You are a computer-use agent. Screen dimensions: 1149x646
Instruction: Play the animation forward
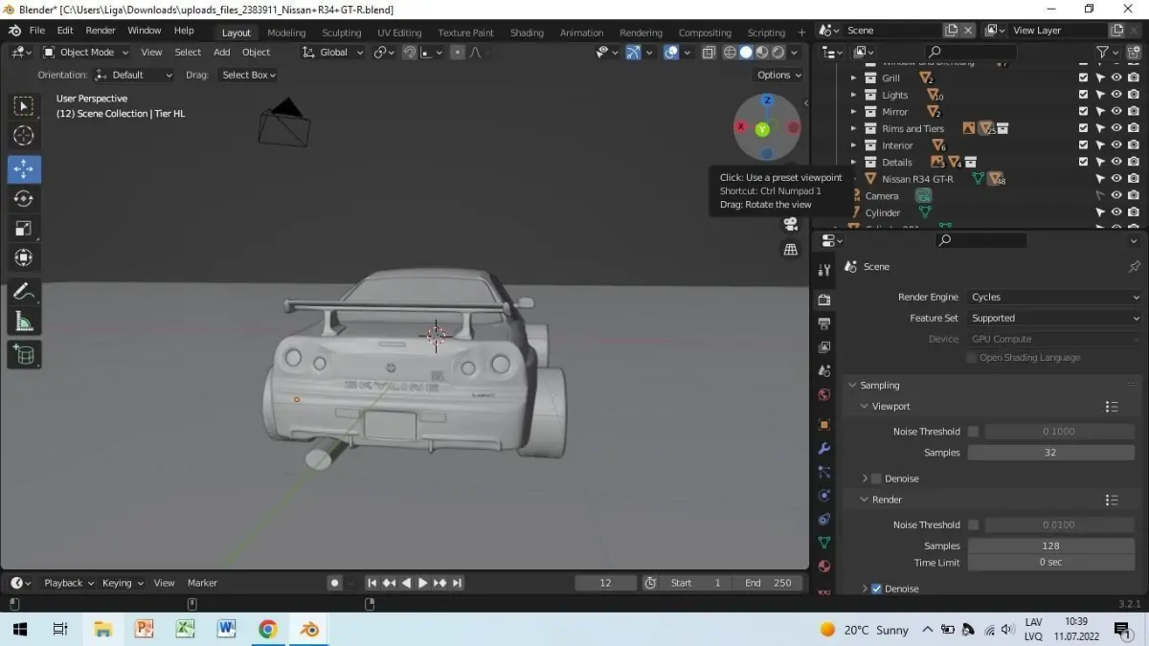pos(422,583)
